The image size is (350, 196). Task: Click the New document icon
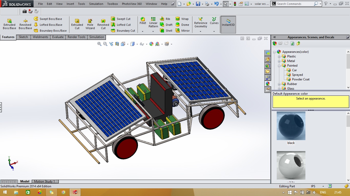180,4
